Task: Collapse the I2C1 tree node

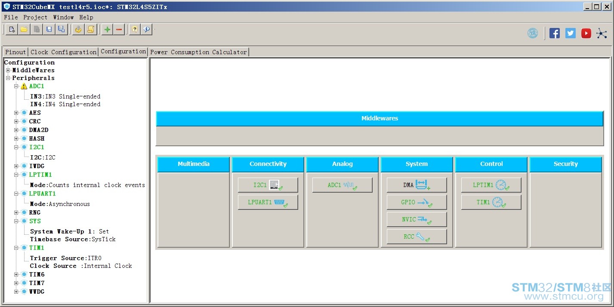Action: 16,147
